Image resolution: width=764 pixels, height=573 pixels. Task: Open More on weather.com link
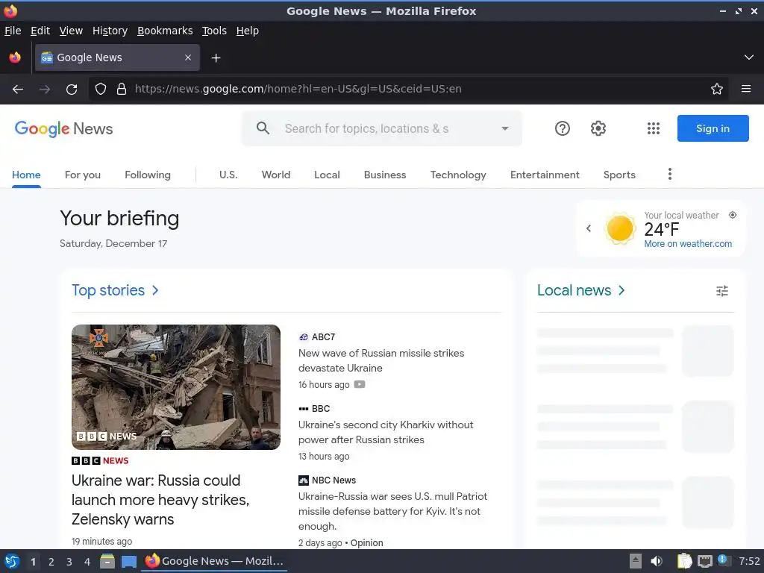point(688,244)
